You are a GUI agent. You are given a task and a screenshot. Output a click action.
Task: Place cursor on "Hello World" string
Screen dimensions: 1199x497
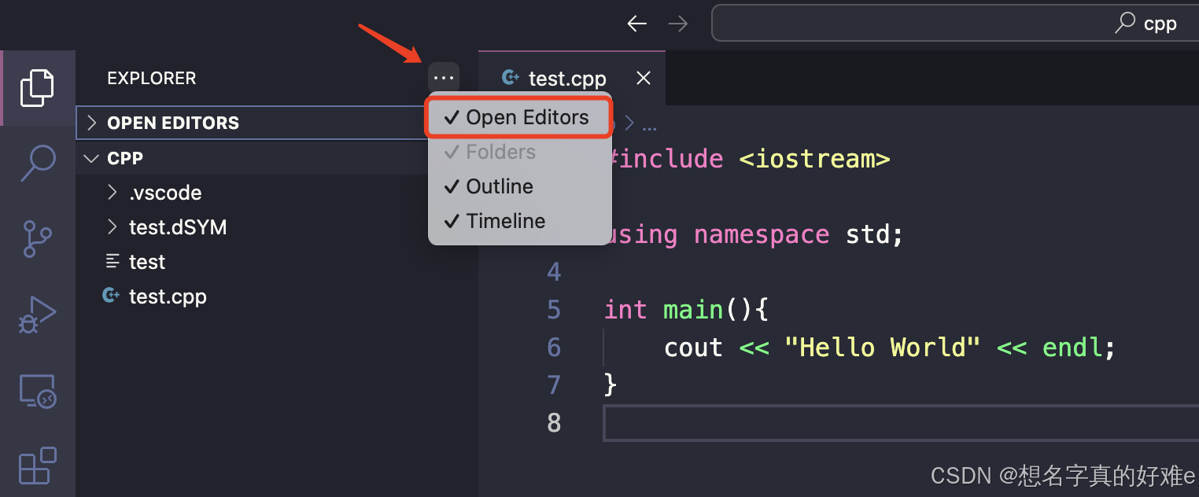coord(883,348)
